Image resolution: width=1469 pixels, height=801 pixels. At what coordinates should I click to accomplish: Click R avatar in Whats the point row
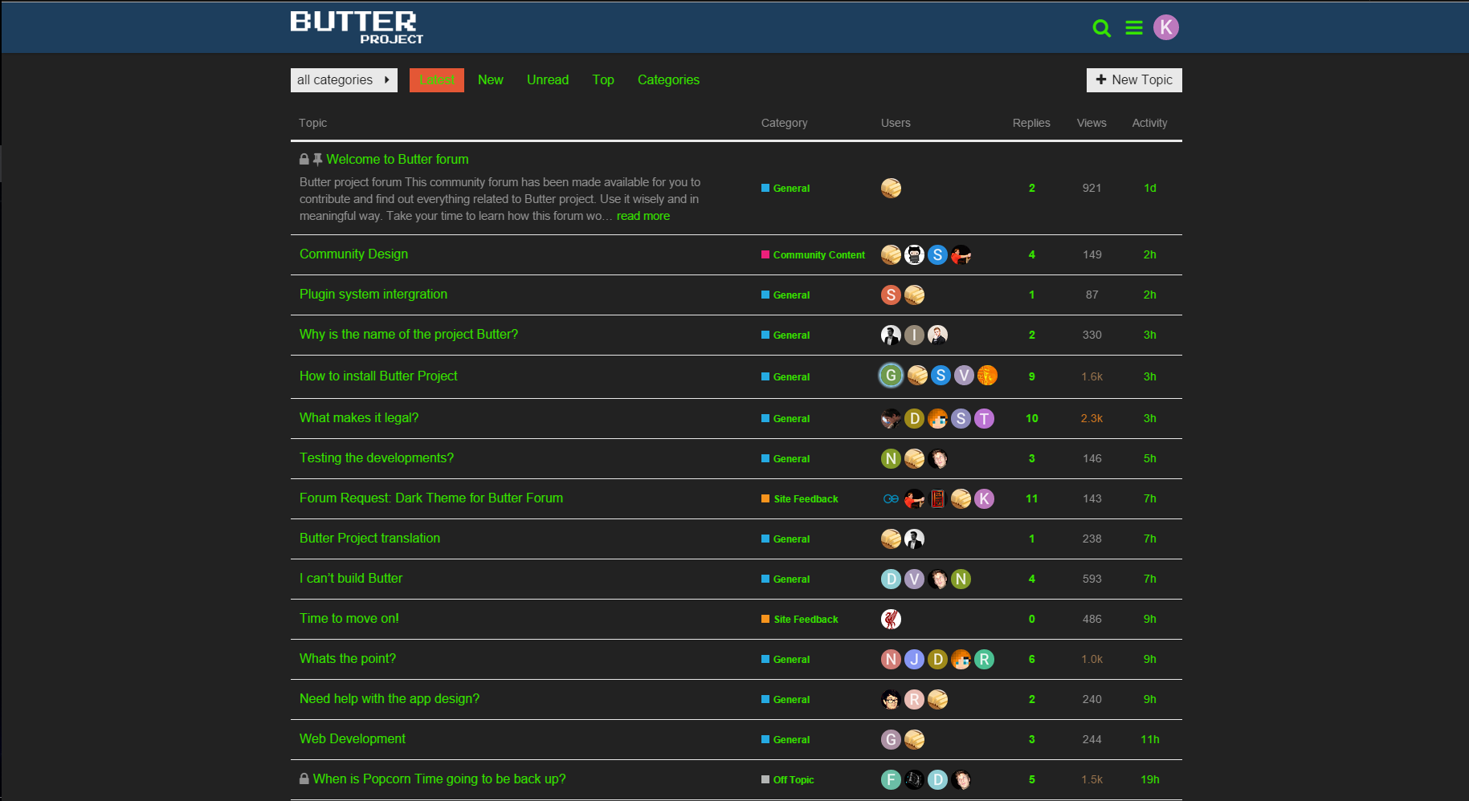click(984, 659)
